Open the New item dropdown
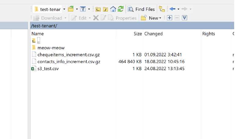This screenshot has width=236, height=139. [x=151, y=18]
